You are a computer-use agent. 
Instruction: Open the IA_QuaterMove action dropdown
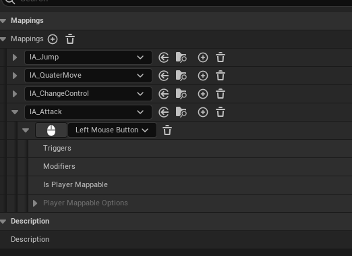pyautogui.click(x=88, y=76)
